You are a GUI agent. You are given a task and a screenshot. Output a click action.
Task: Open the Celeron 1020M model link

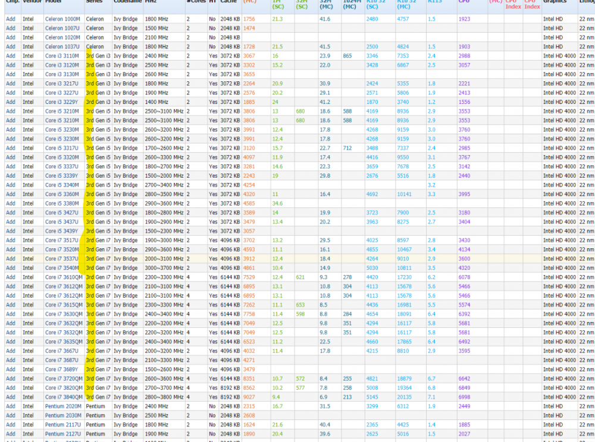click(62, 37)
